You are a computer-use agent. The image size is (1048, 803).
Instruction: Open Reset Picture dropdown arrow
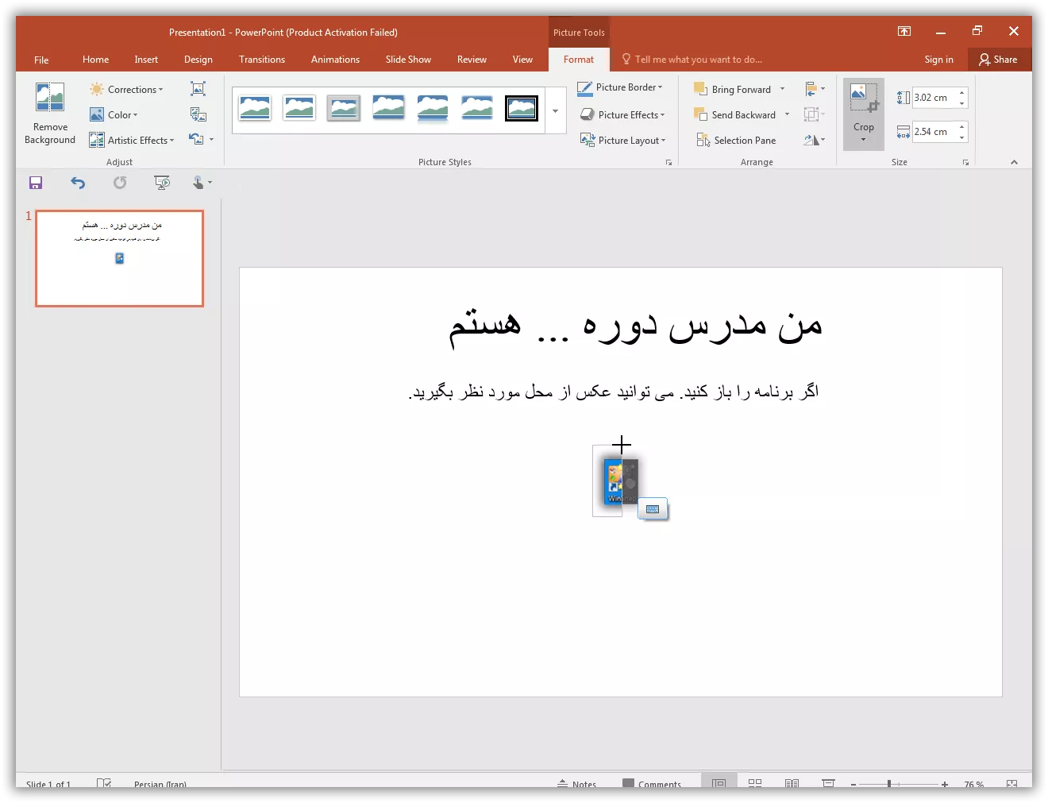click(x=211, y=140)
